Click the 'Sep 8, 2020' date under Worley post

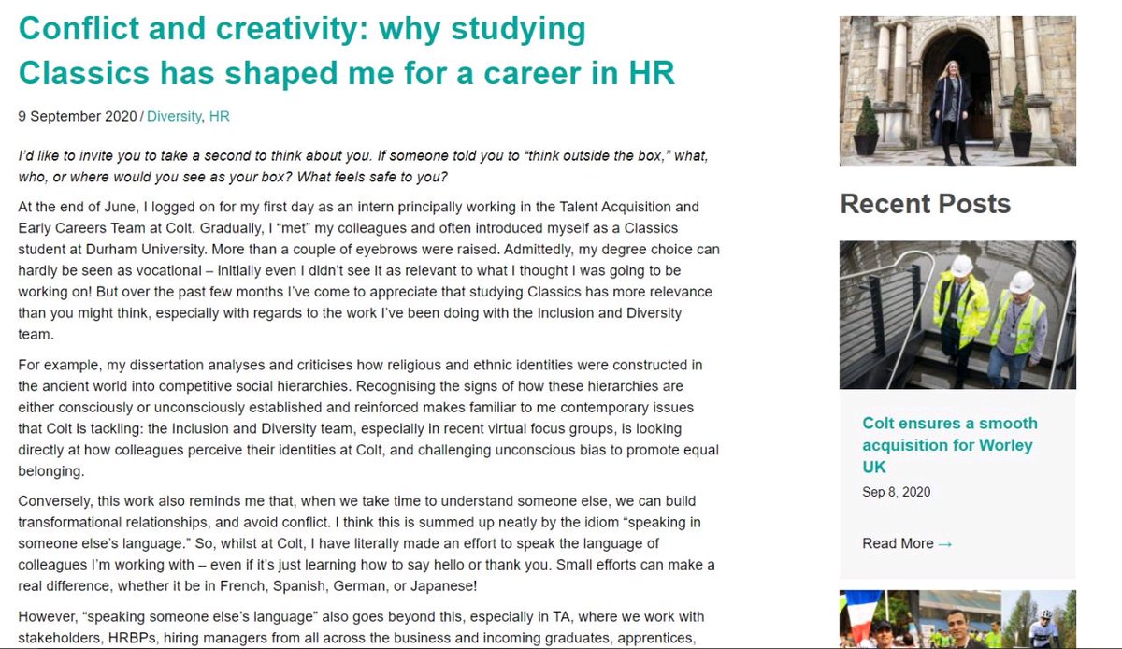pyautogui.click(x=897, y=492)
